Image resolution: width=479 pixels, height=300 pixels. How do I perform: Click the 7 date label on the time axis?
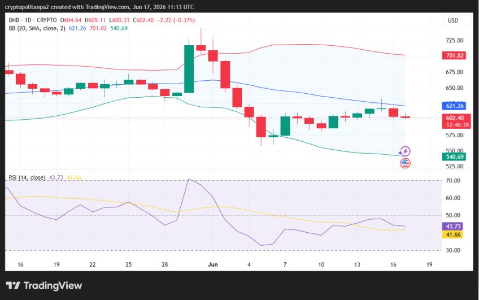[285, 264]
